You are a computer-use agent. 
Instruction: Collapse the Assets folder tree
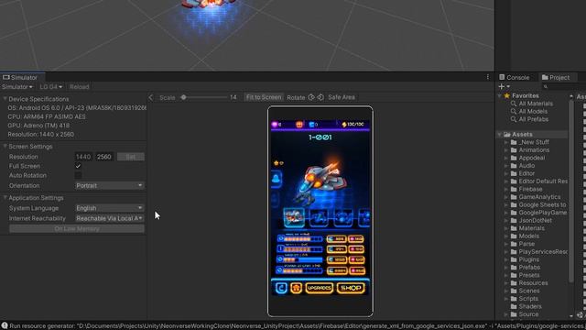tap(500, 135)
